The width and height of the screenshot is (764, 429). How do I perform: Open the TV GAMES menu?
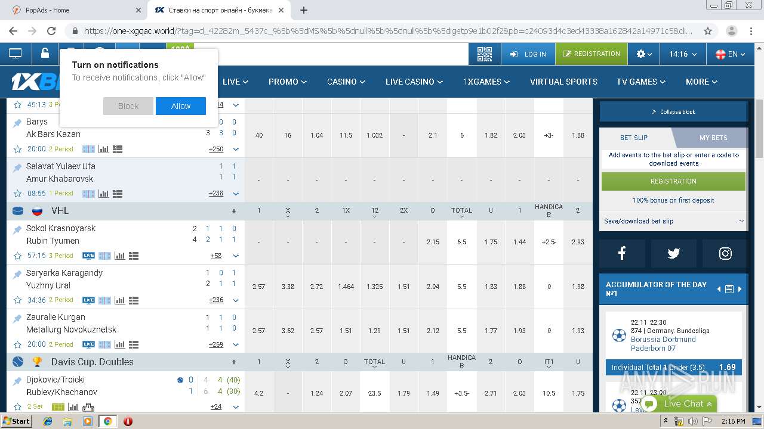(641, 82)
